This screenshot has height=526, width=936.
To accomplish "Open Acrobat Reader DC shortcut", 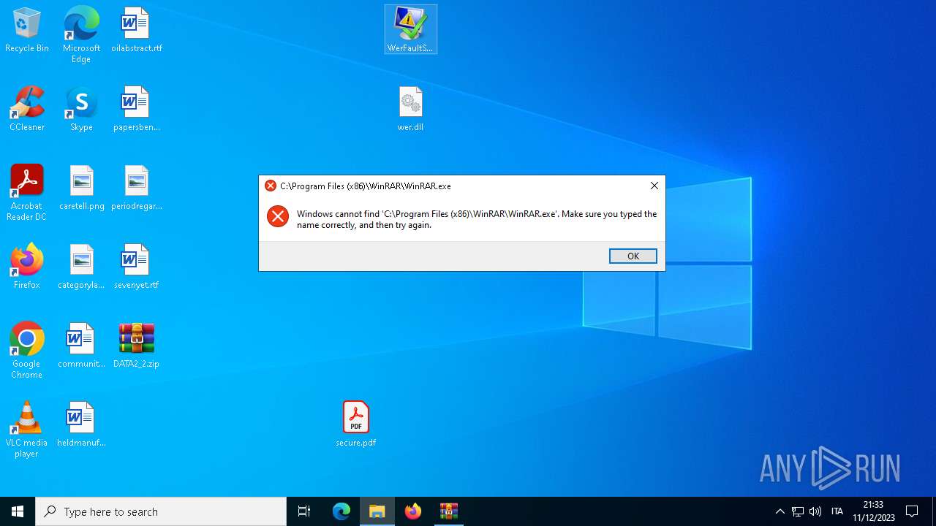I will (27, 193).
